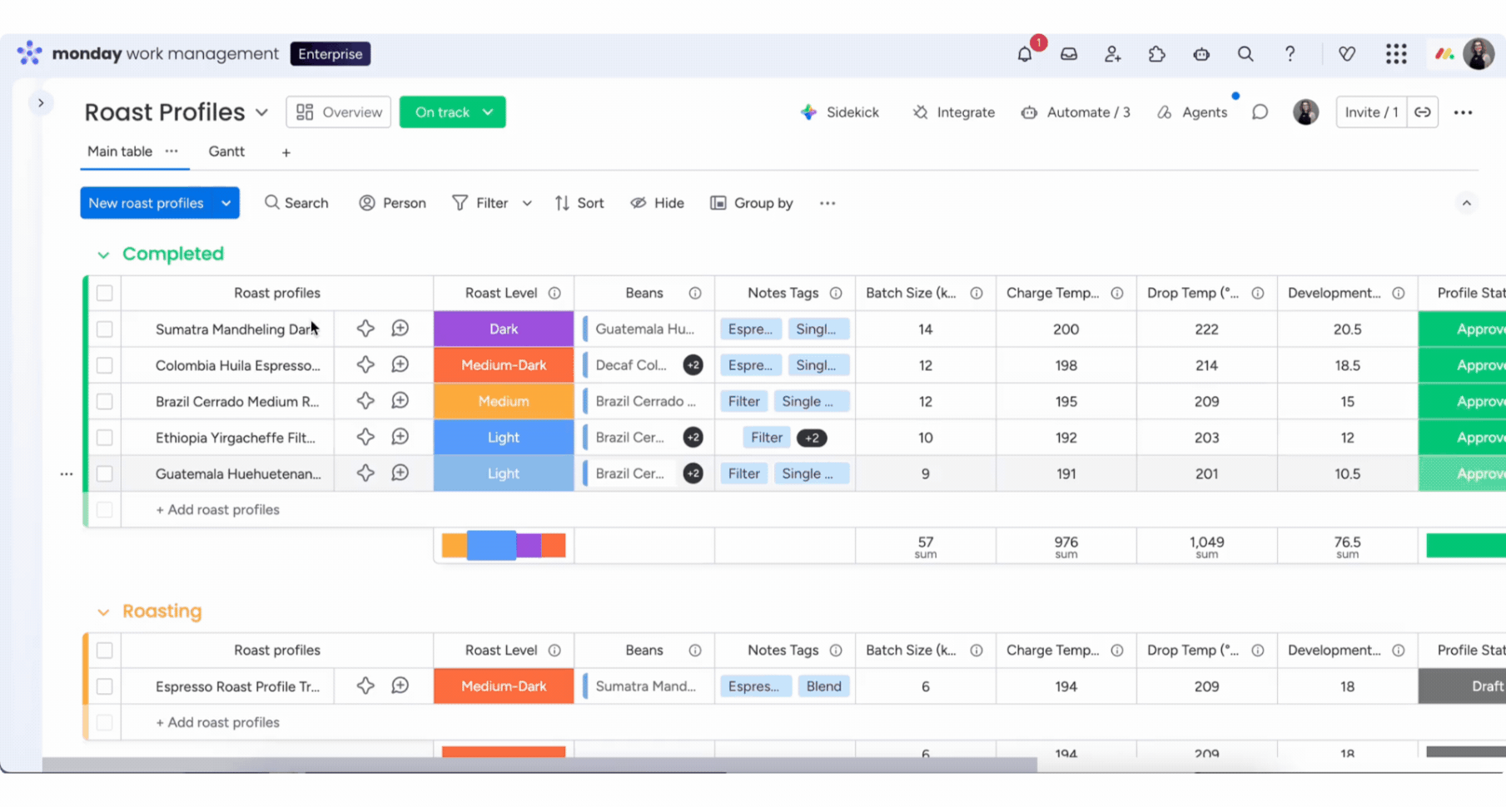
Task: Collapse the Completed group
Action: [103, 255]
